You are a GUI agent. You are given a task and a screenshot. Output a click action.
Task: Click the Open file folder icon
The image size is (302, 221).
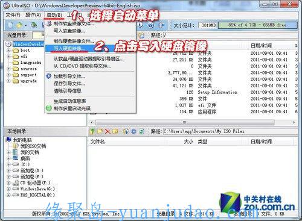click(x=19, y=25)
